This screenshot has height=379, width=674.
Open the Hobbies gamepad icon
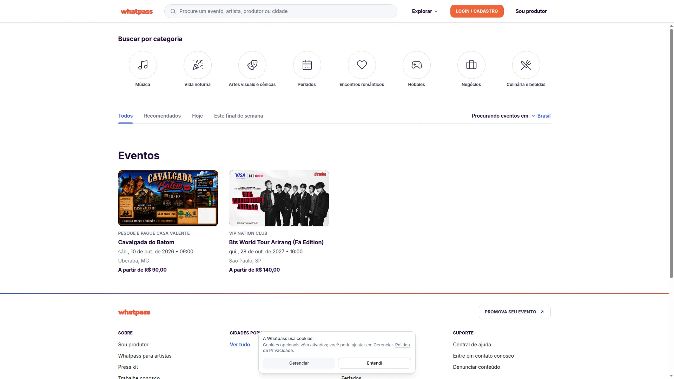point(416,65)
